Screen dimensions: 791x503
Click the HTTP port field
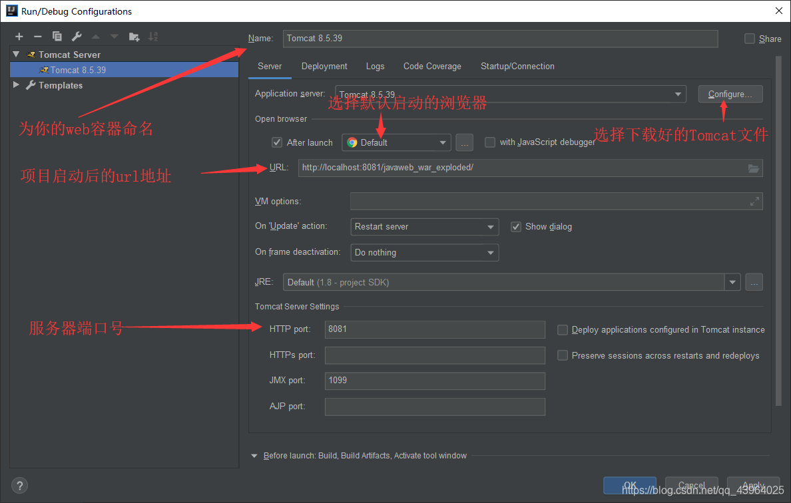point(435,329)
